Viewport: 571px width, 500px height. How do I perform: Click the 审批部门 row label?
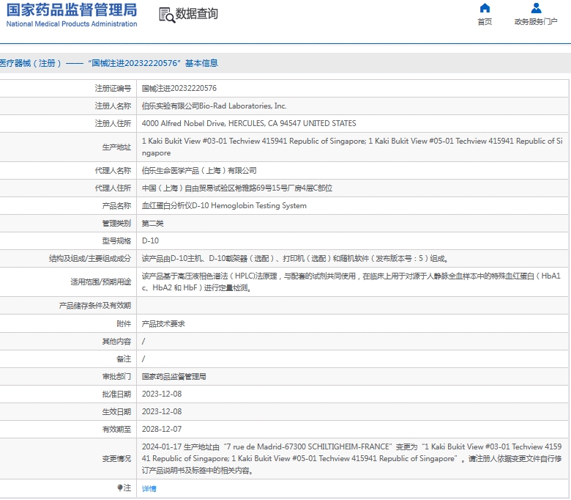[x=116, y=376]
